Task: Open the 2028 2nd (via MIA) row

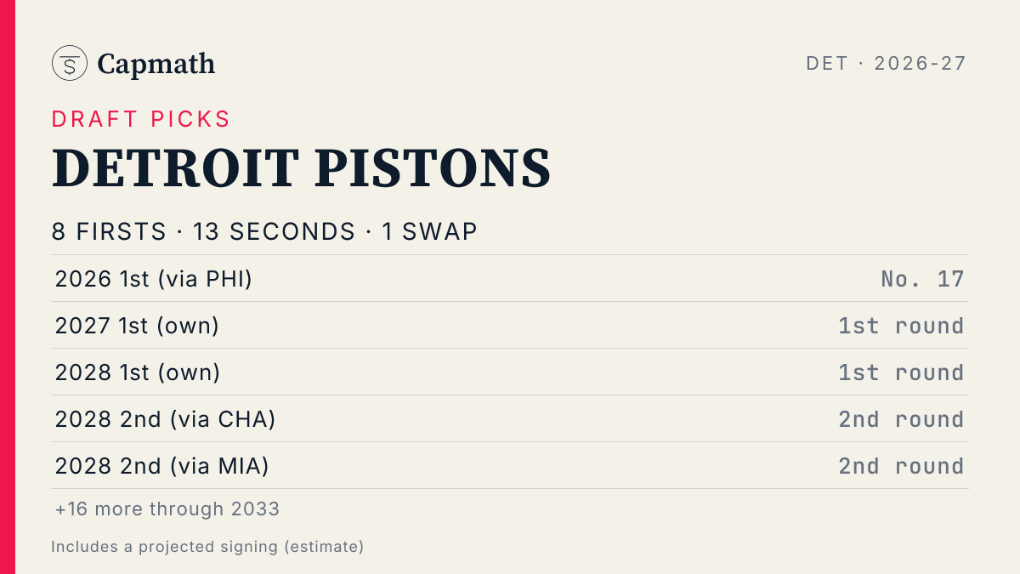Action: 510,465
